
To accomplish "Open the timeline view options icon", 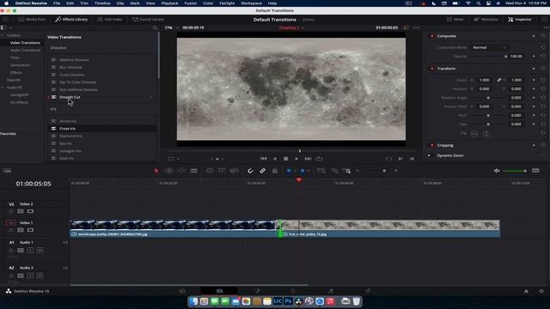I will pyautogui.click(x=7, y=171).
